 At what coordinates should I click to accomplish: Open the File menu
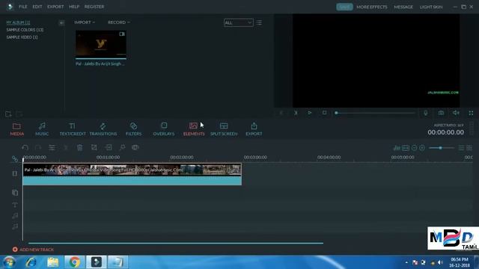point(23,7)
